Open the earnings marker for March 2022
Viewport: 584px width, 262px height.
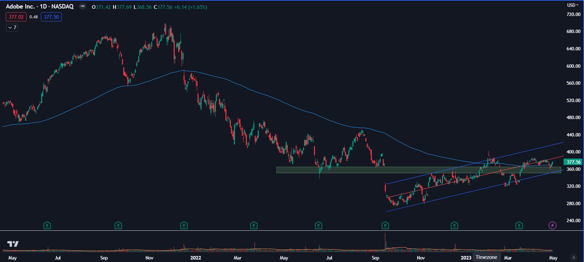[253, 225]
